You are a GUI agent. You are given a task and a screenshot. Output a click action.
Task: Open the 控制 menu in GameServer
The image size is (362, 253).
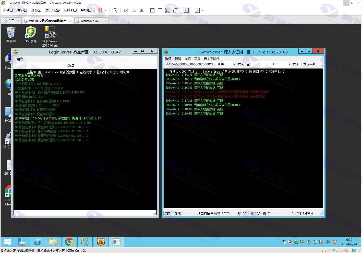tap(178, 59)
